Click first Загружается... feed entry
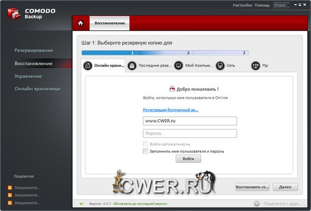311x211 pixels. (x=27, y=188)
